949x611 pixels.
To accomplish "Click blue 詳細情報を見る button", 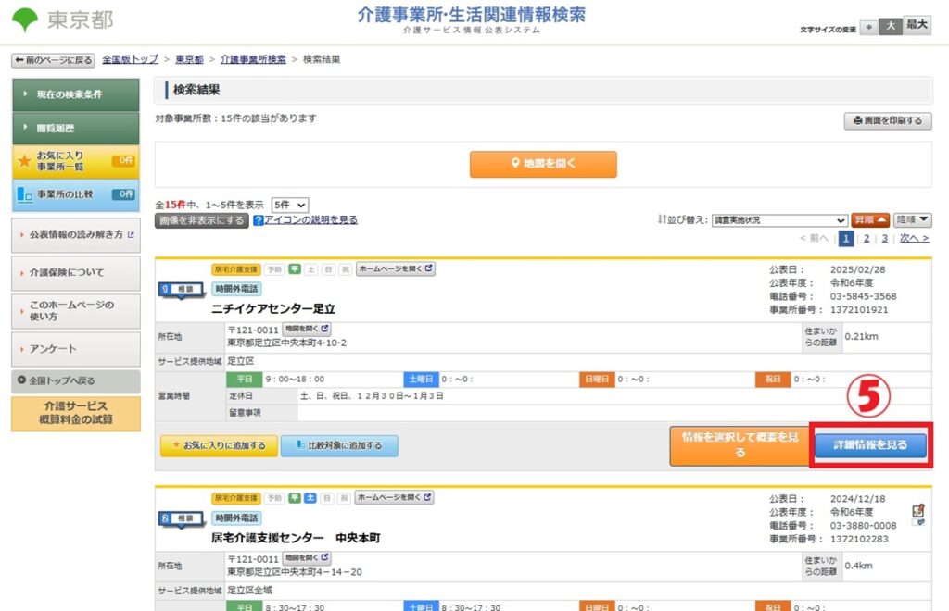I will click(x=870, y=445).
